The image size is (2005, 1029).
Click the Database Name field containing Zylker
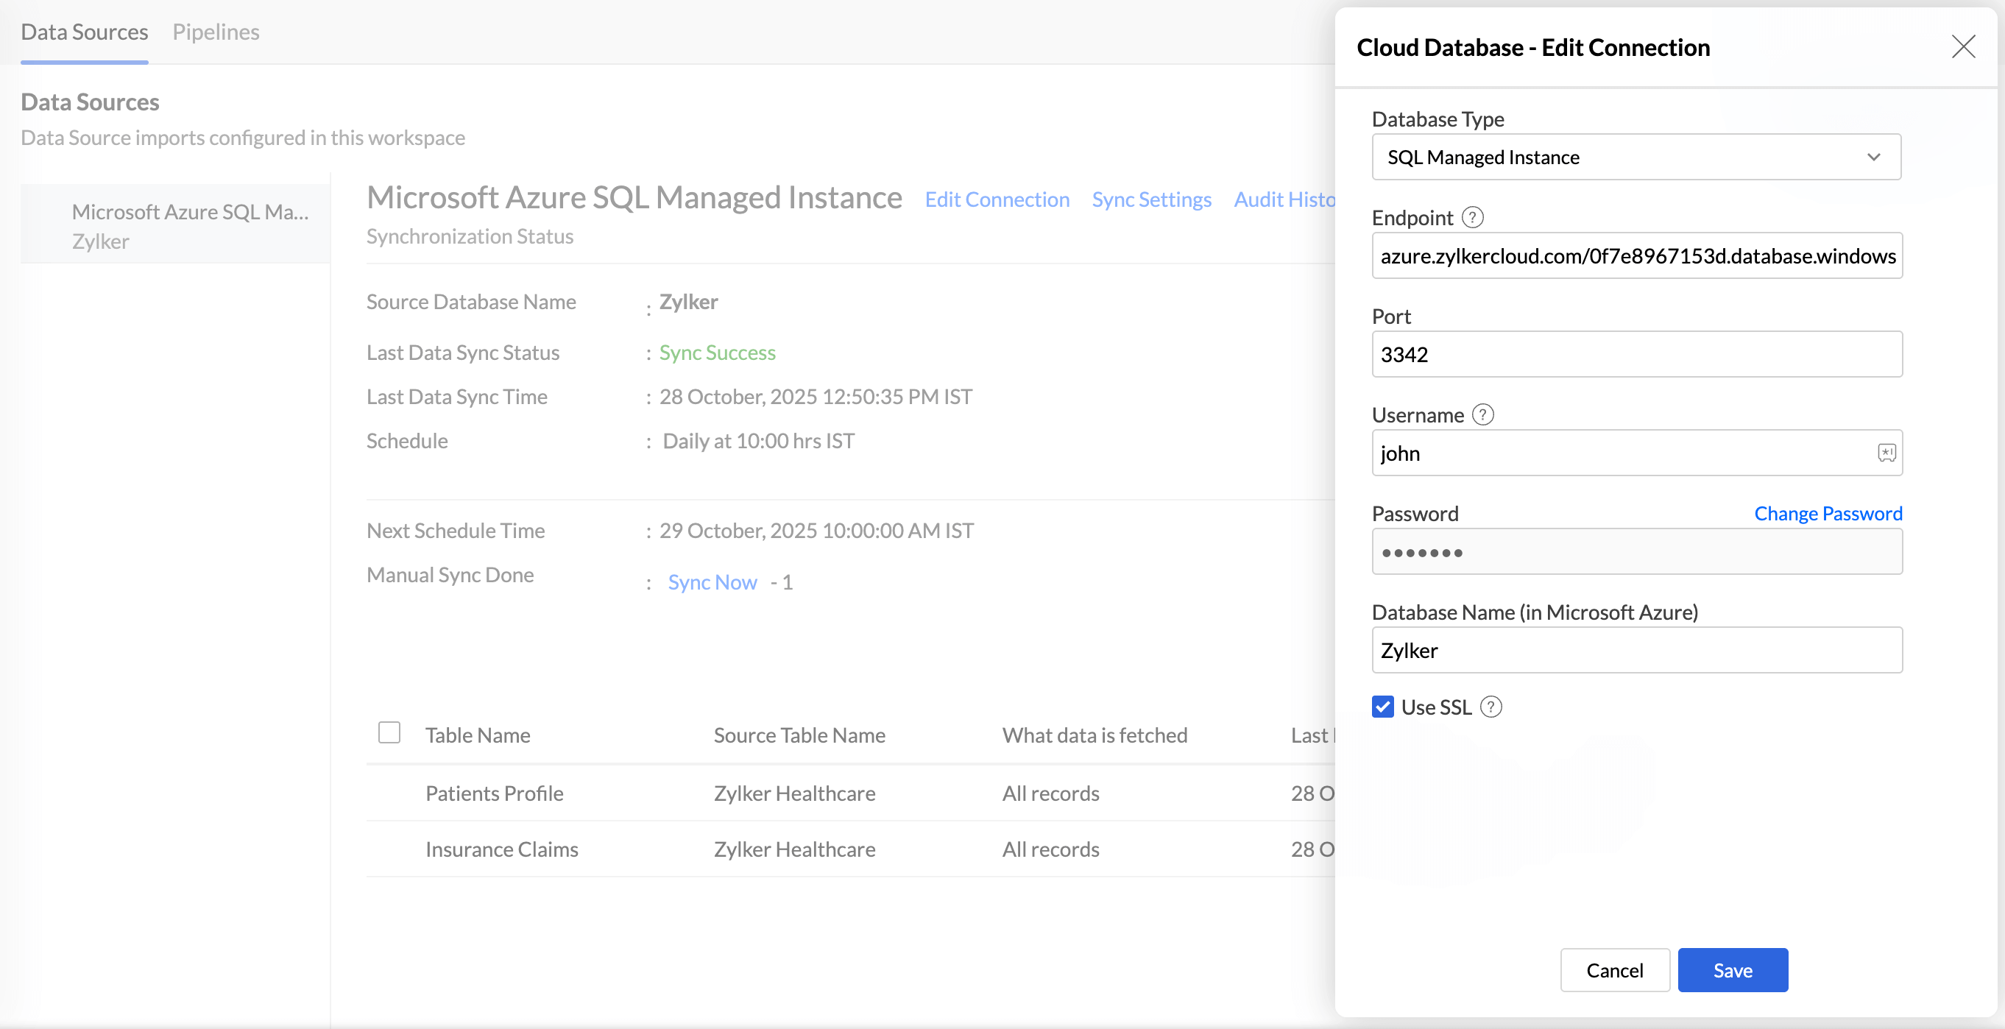pos(1636,651)
